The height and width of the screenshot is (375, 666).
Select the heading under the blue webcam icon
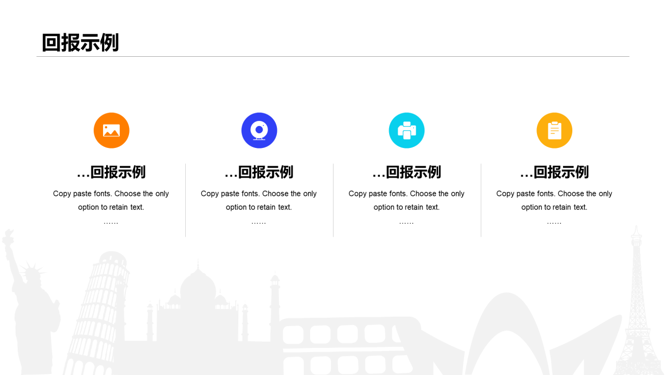click(259, 172)
